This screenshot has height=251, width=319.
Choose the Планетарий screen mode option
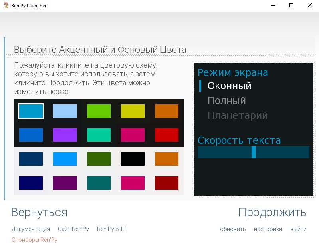[x=237, y=116]
